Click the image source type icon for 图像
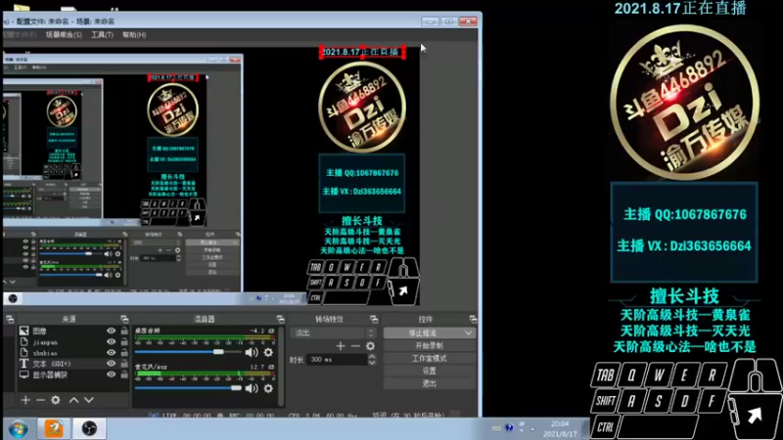The width and height of the screenshot is (783, 440). pos(23,330)
